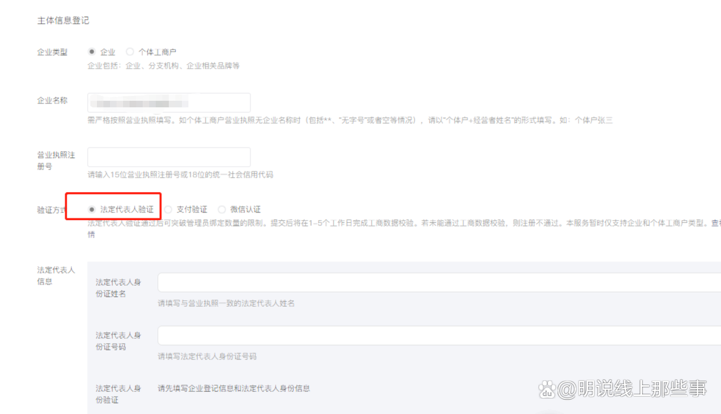Click the 营业执照注册号 input box
721x414 pixels.
(x=169, y=157)
